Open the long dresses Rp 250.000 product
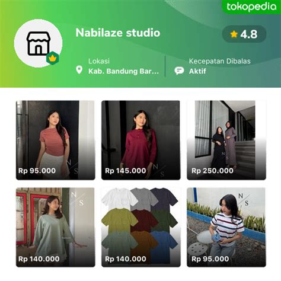This screenshot has height=281, width=281. (x=226, y=140)
